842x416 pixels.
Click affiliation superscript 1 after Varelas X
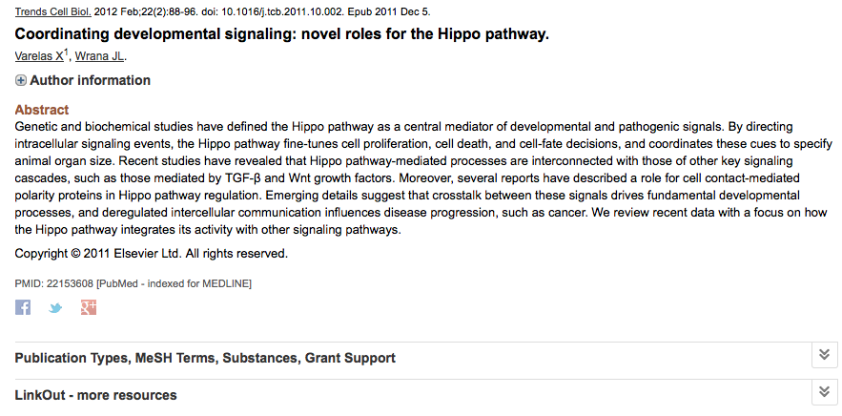point(66,52)
